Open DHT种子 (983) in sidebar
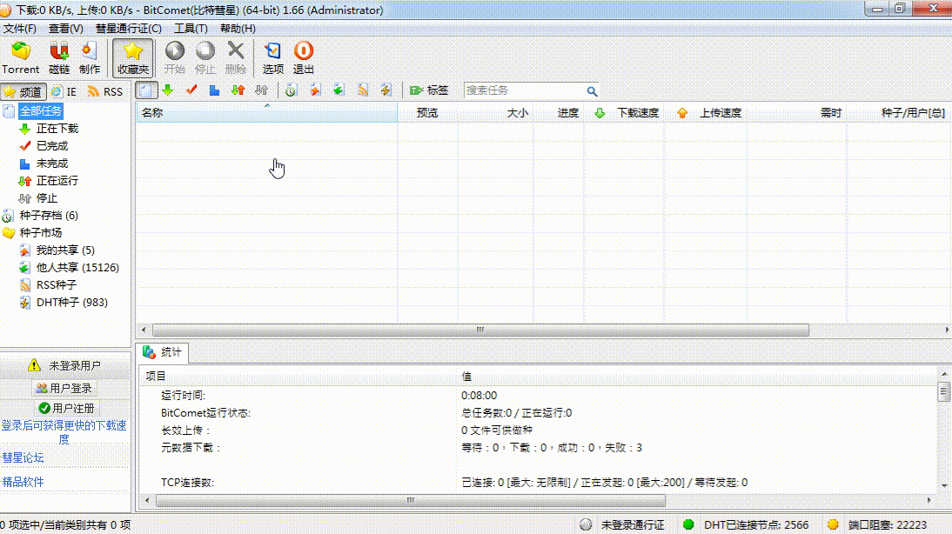This screenshot has height=534, width=952. coord(71,302)
